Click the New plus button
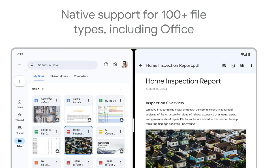The height and width of the screenshot is (168, 267). pyautogui.click(x=20, y=81)
